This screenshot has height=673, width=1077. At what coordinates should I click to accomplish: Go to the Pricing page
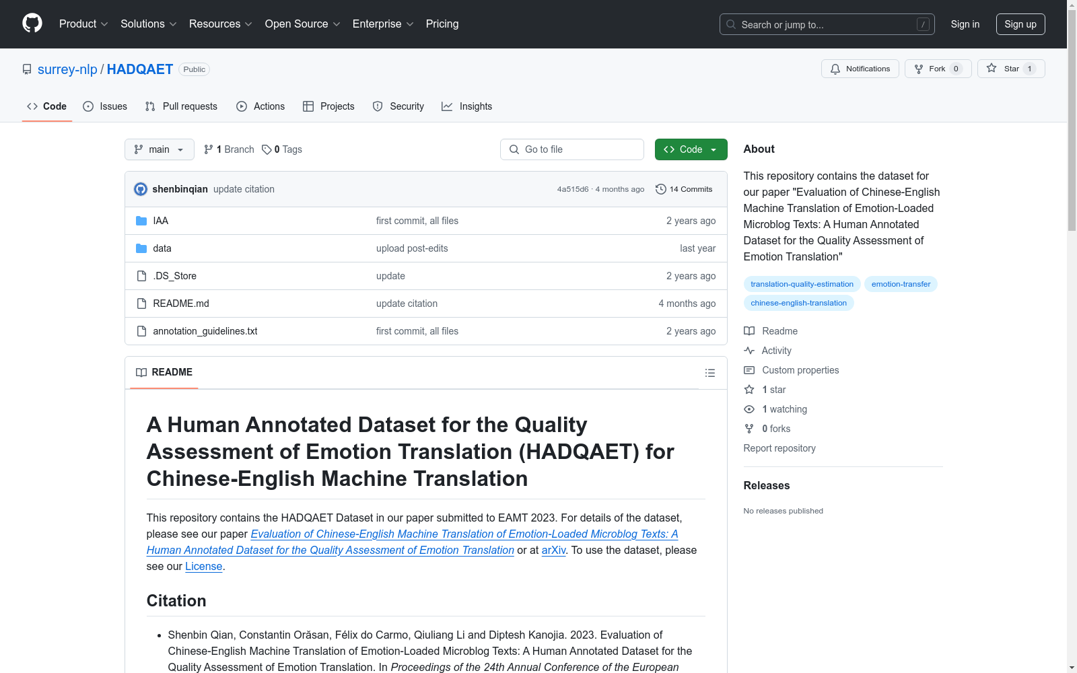pyautogui.click(x=442, y=24)
